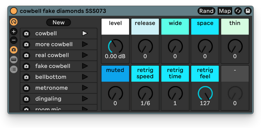This screenshot has width=261, height=128.
Task: Overwrite the real cowbell variation camera icon
Action: click(x=26, y=55)
